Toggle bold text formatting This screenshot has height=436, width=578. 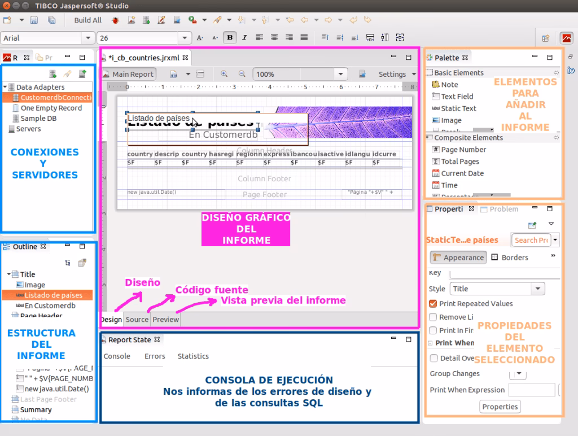(230, 38)
